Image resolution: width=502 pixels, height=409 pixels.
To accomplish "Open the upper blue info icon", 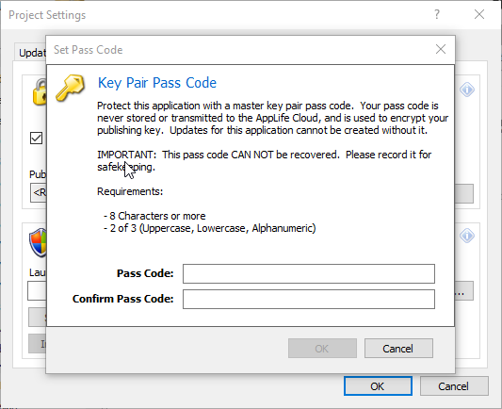I will coord(467,90).
